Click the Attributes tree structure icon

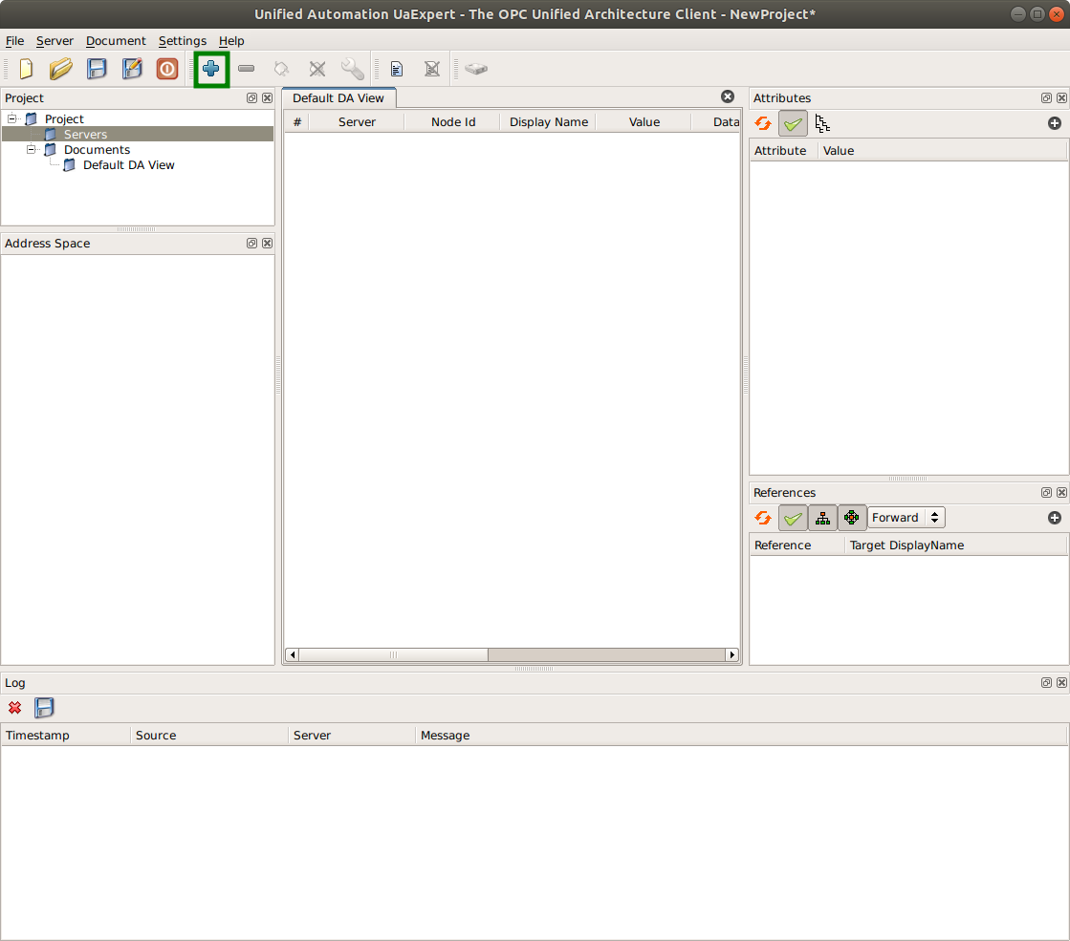[822, 123]
